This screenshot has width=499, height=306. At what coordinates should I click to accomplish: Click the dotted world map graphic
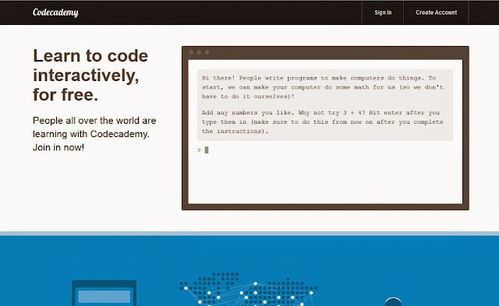pyautogui.click(x=248, y=289)
